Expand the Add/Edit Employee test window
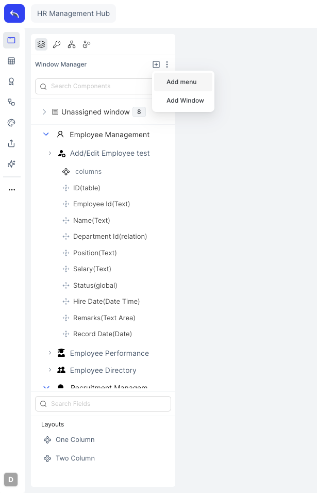Viewport: 317px width, 493px height. click(50, 153)
